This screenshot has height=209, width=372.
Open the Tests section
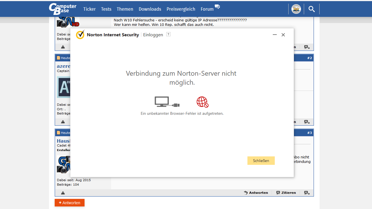[x=106, y=9]
